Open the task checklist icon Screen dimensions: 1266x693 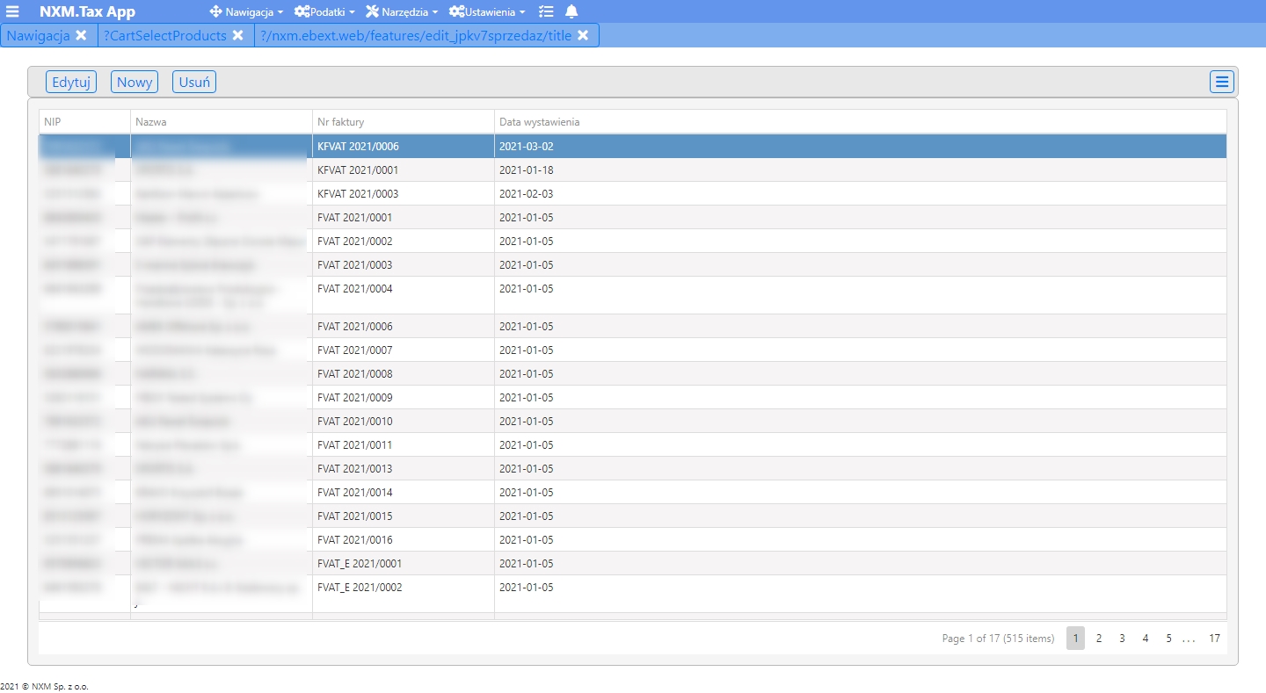click(546, 11)
